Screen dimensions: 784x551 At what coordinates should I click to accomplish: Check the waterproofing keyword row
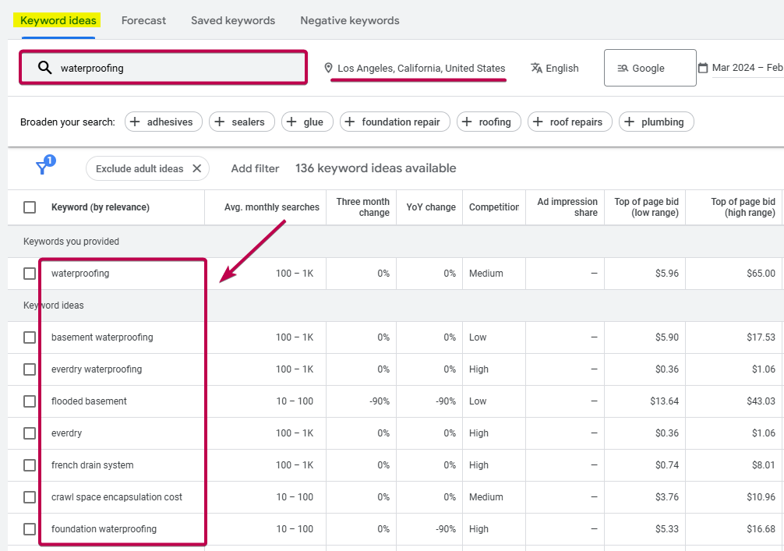point(30,274)
